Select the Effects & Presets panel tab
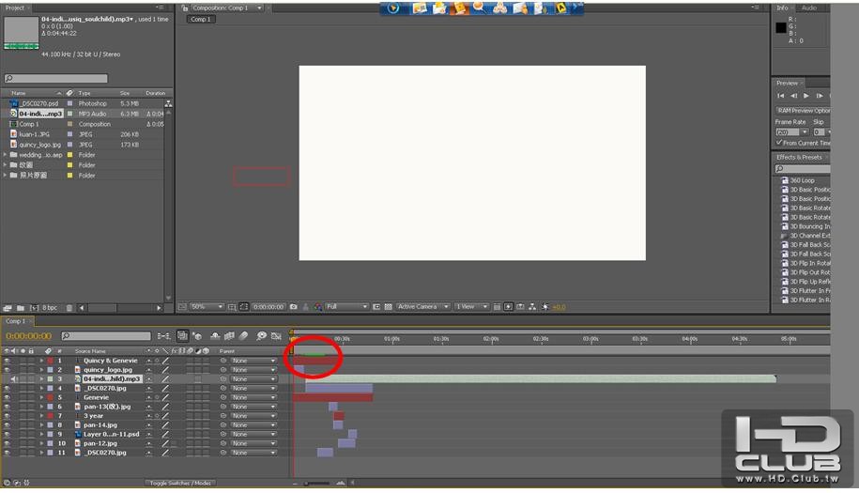This screenshot has height=493, width=859. click(799, 157)
